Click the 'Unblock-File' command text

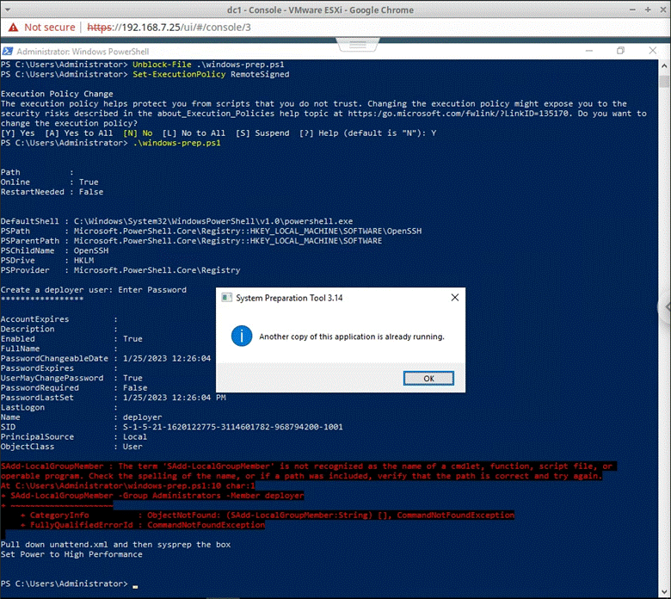click(x=162, y=65)
